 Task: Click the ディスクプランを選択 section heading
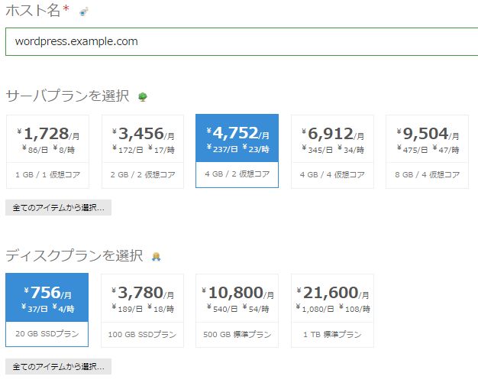pyautogui.click(x=74, y=256)
